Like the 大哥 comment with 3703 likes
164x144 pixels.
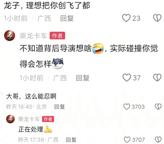pyautogui.click(x=127, y=107)
